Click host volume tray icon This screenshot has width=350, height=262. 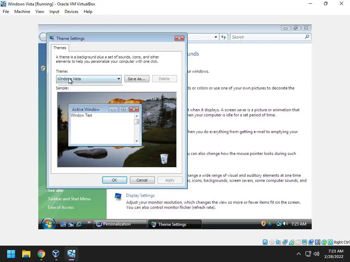pos(317,254)
